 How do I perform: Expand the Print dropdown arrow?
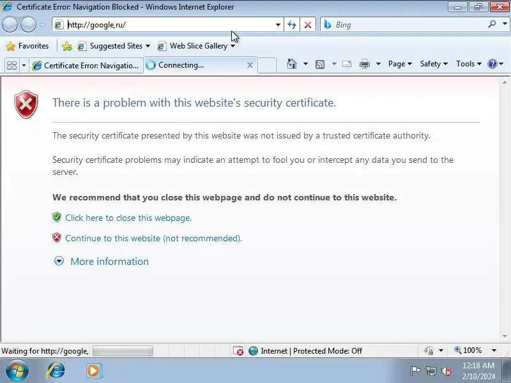[378, 64]
